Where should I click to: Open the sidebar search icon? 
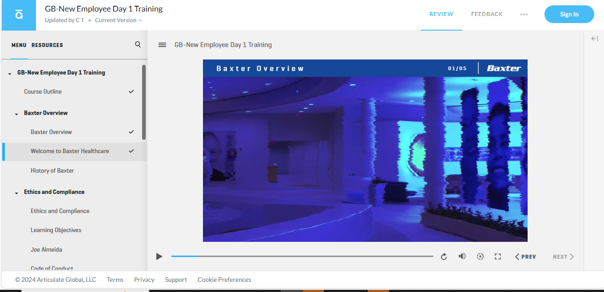[138, 44]
